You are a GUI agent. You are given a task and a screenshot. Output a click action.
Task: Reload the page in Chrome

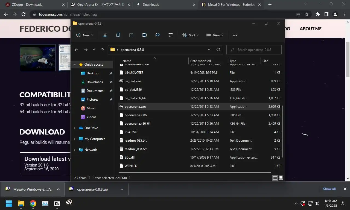point(24,14)
